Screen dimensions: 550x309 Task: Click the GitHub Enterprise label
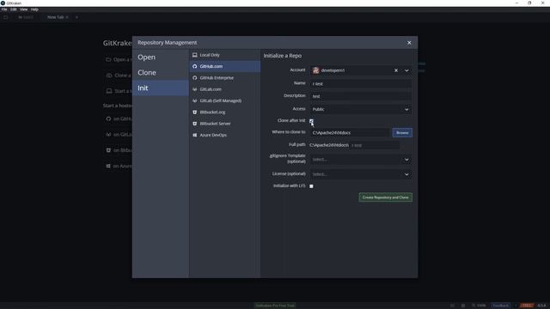pos(217,78)
